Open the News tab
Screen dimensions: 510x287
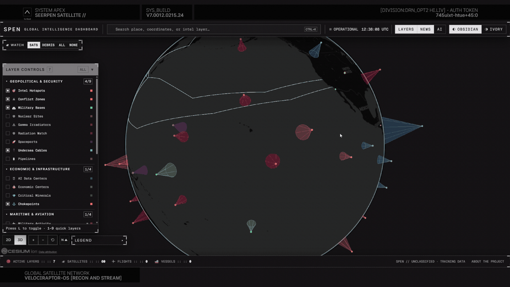click(x=425, y=29)
